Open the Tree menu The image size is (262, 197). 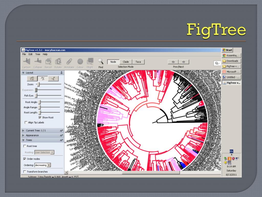click(38, 54)
